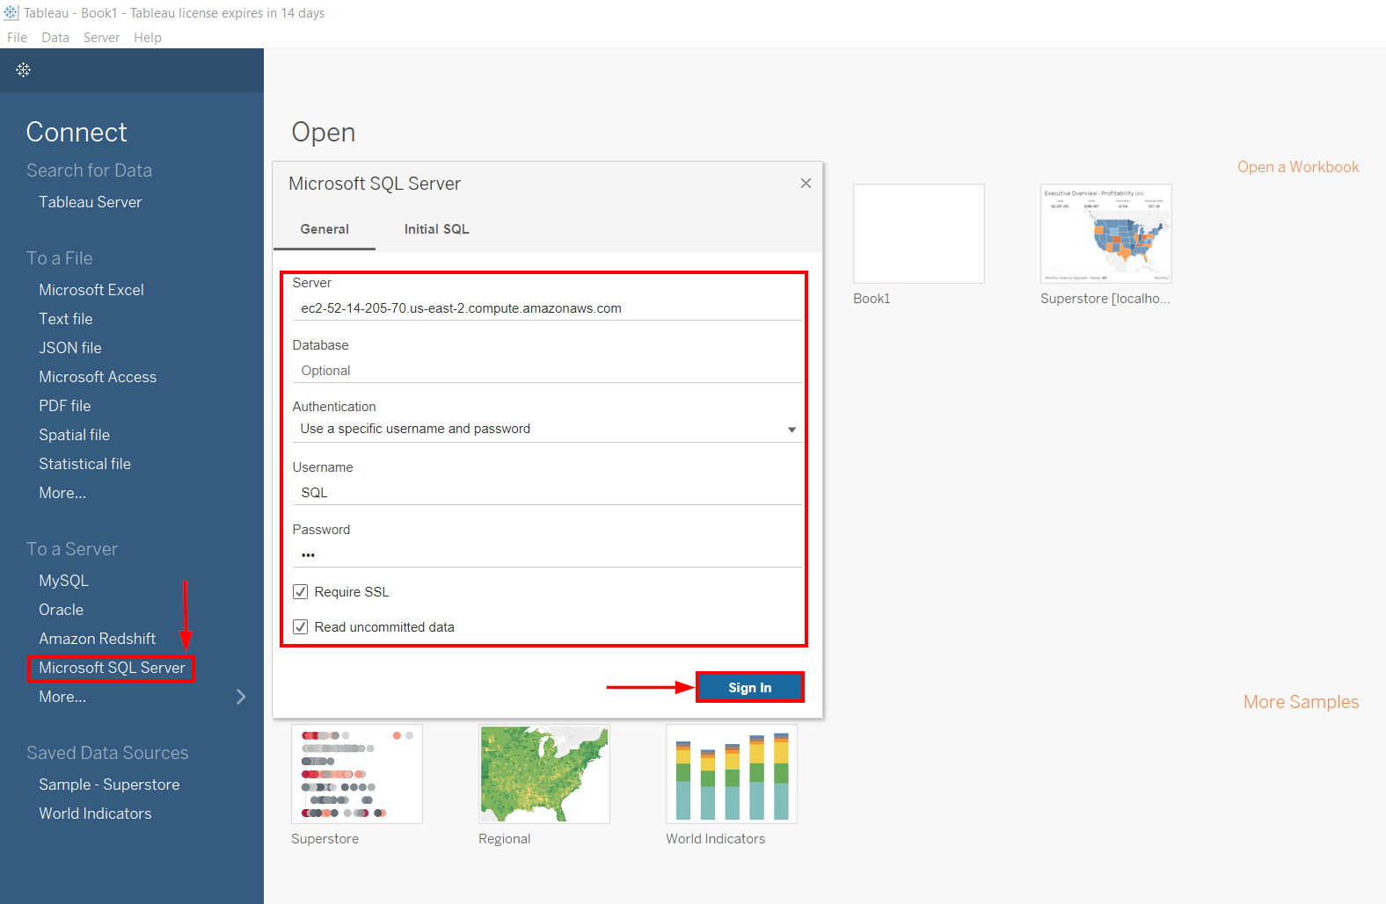
Task: Open the Help menu
Action: tap(148, 38)
